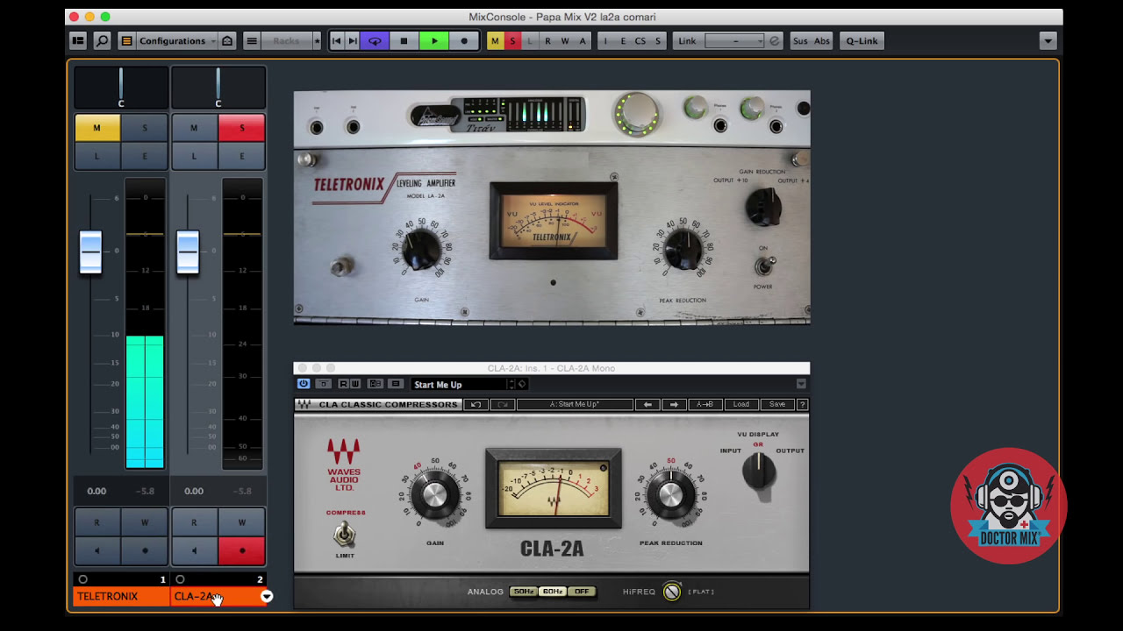Screen dimensions: 1123x631
Task: Open the channel visibility panel icon
Action: 78,41
